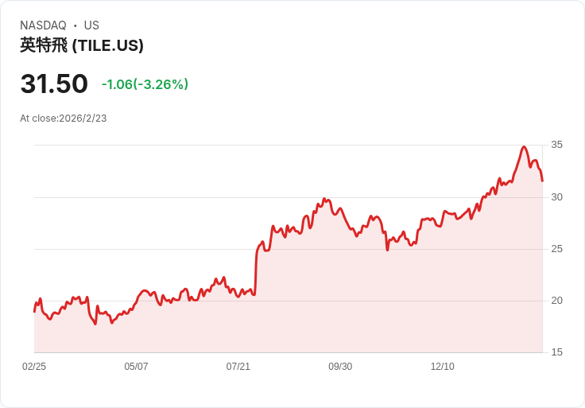The image size is (585, 408).
Task: Select the 05/07 date on the time axis
Action: coord(136,367)
